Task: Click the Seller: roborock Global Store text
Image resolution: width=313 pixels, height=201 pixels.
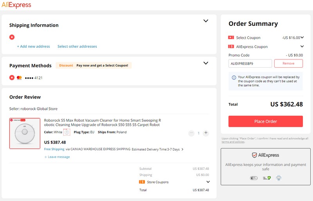Action: pos(33,109)
